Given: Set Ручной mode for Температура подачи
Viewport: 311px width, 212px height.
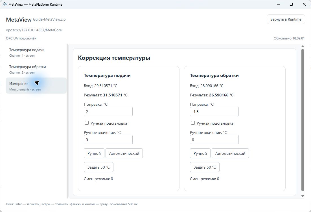Looking at the screenshot, I should tap(94, 153).
